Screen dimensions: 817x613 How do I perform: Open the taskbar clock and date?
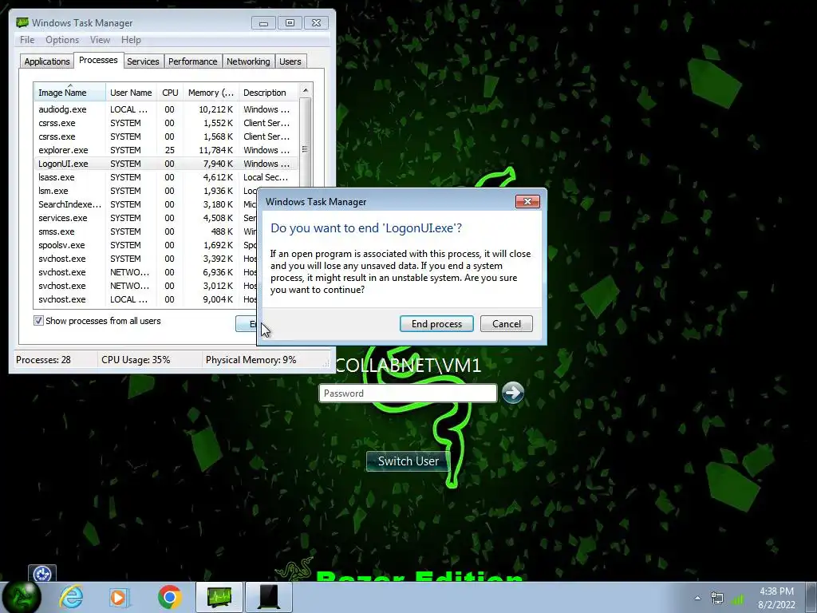click(776, 598)
